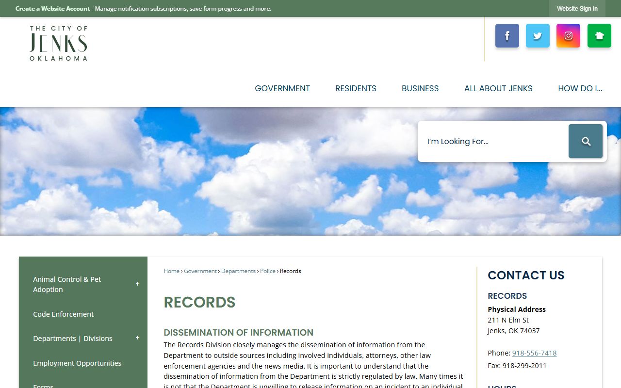Expand Departments | Divisions sidebar submenu
This screenshot has height=388, width=621.
(x=137, y=338)
